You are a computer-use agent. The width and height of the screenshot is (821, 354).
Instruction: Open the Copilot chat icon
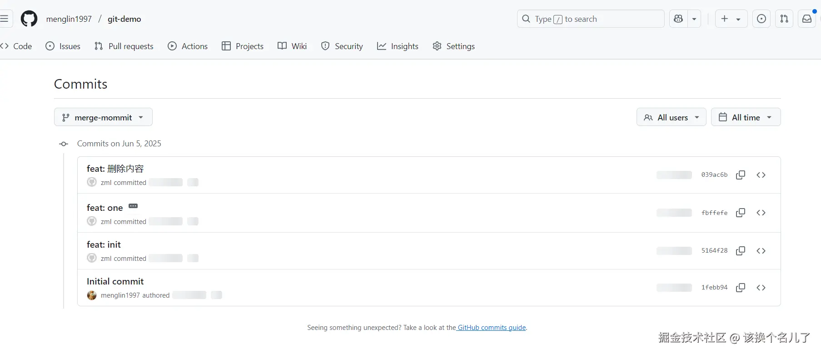click(x=678, y=19)
